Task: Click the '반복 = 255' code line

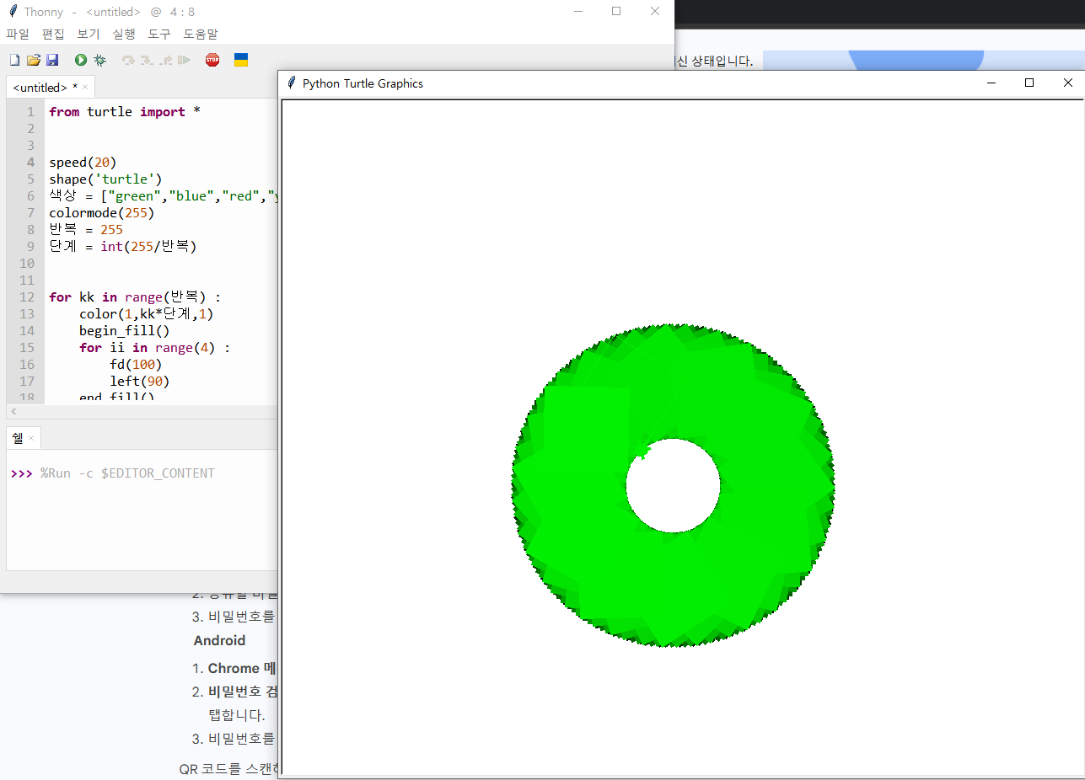Action: click(x=86, y=229)
